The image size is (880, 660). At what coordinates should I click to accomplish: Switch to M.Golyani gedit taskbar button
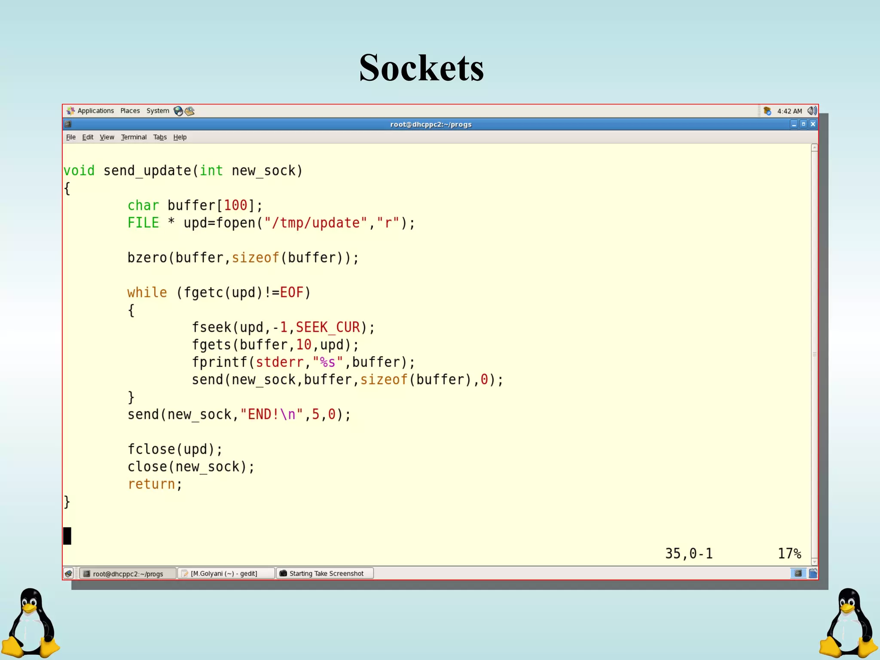pyautogui.click(x=226, y=574)
